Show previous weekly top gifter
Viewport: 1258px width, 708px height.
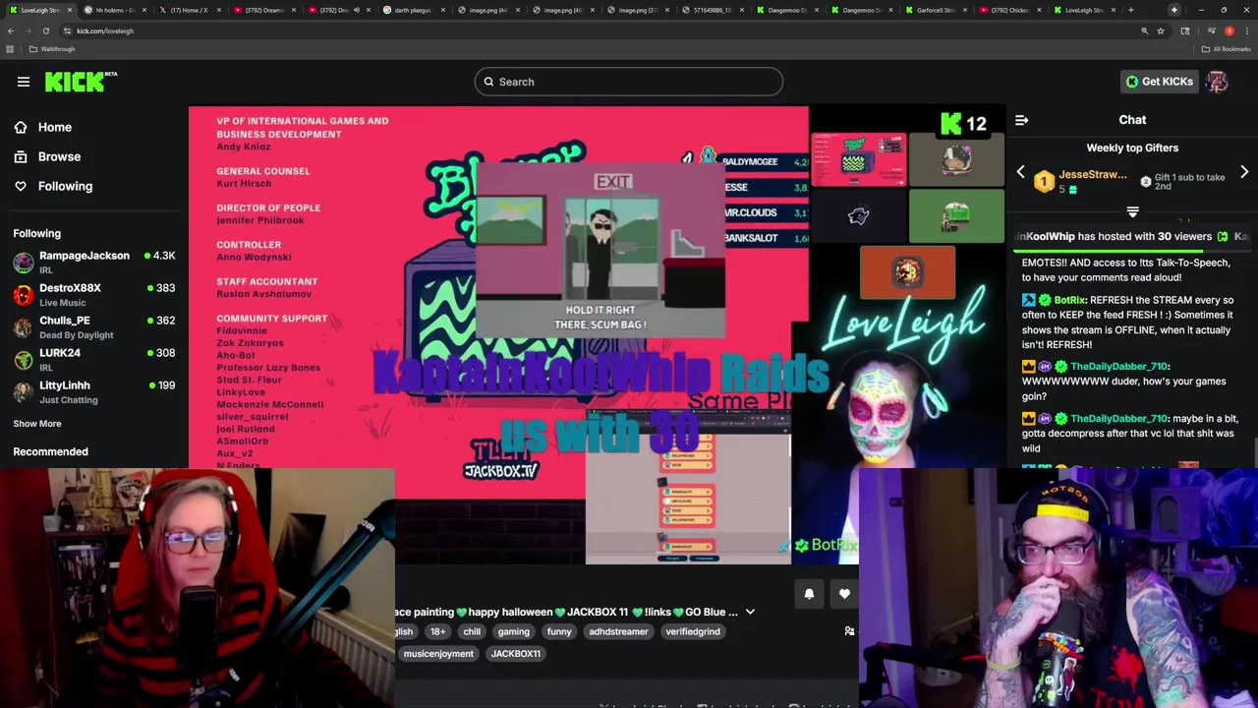pos(1020,173)
